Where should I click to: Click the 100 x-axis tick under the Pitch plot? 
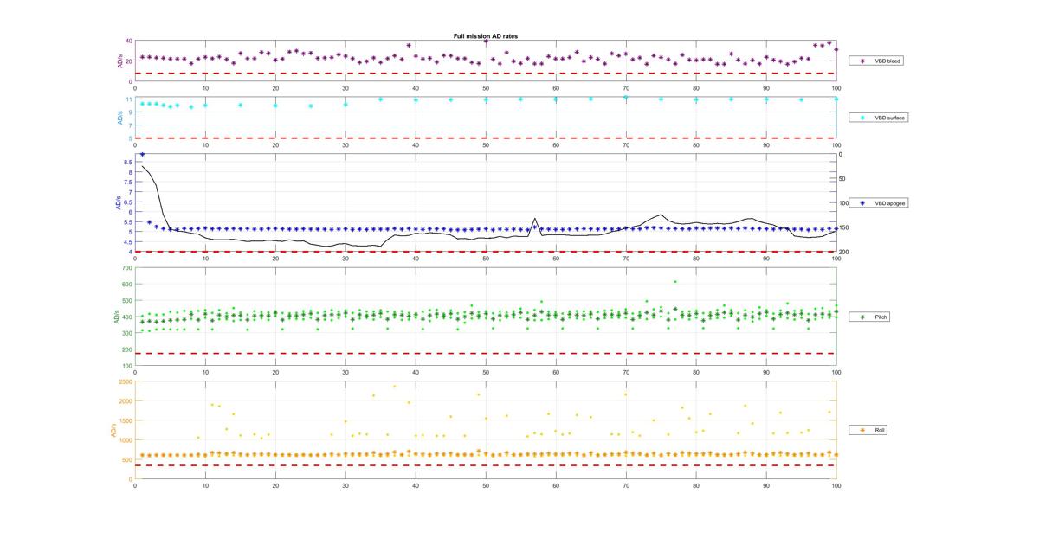click(836, 372)
